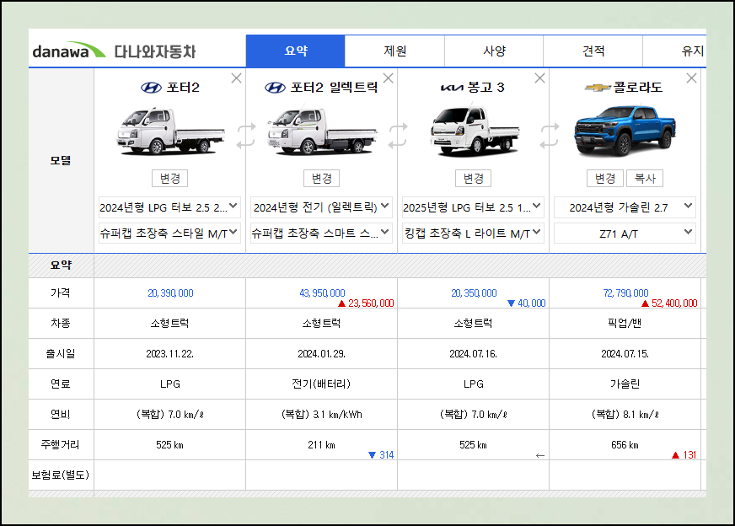Open 슈퍼캡 초장축 스마트 trim dropdown
This screenshot has width=735, height=526.
click(322, 233)
